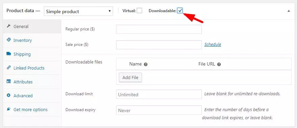Switch to the Shipping tab
Image resolution: width=297 pixels, height=128 pixels.
[x=32, y=54]
